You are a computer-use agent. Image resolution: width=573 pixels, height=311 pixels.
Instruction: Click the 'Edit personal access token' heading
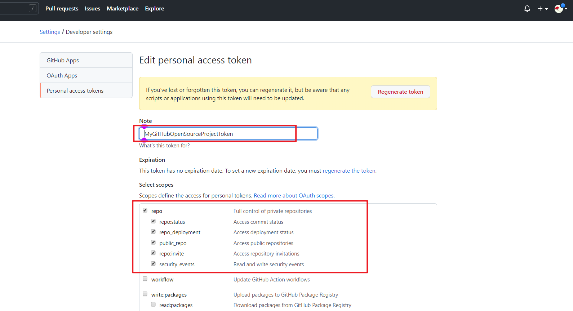pyautogui.click(x=195, y=60)
